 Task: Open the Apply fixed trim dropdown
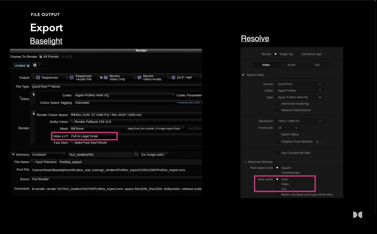[156, 129]
